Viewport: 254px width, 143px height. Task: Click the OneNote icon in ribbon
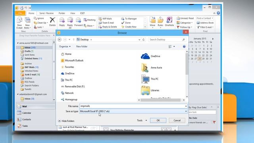tap(169, 20)
